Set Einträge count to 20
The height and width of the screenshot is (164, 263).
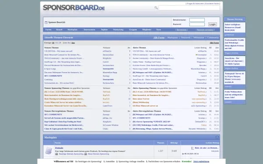coord(60,43)
